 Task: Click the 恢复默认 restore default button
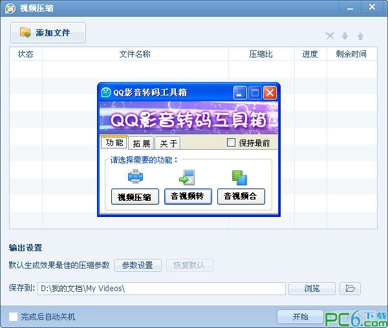coord(189,265)
